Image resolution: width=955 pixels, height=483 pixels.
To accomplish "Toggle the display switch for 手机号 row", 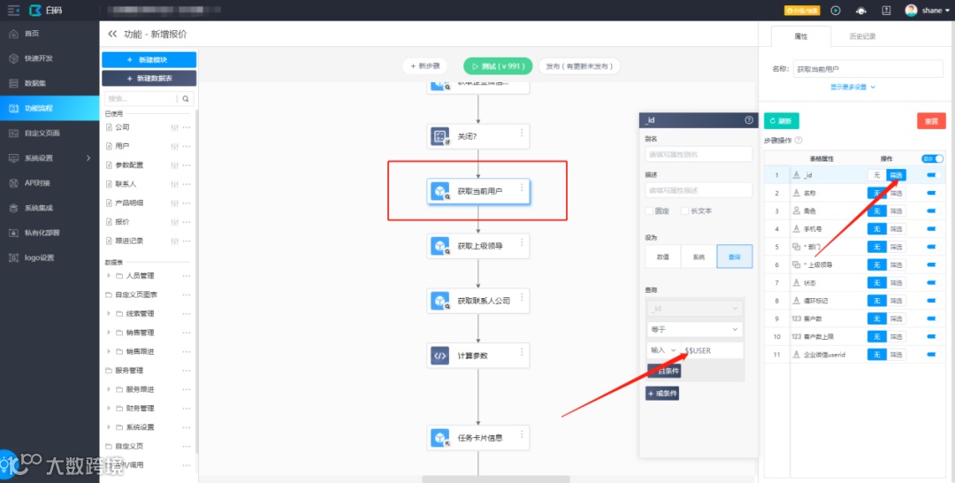I will (933, 229).
